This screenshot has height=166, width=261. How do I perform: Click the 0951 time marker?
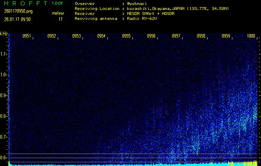[x=27, y=36]
